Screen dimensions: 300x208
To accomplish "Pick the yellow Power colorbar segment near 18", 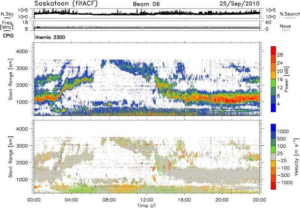I will click(273, 75).
